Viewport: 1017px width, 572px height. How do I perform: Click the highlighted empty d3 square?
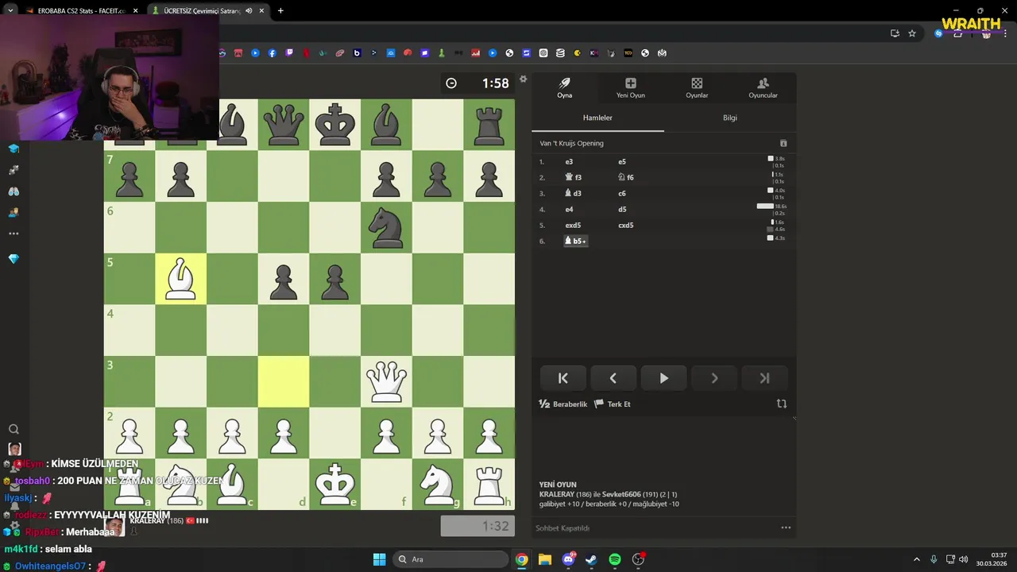click(284, 381)
